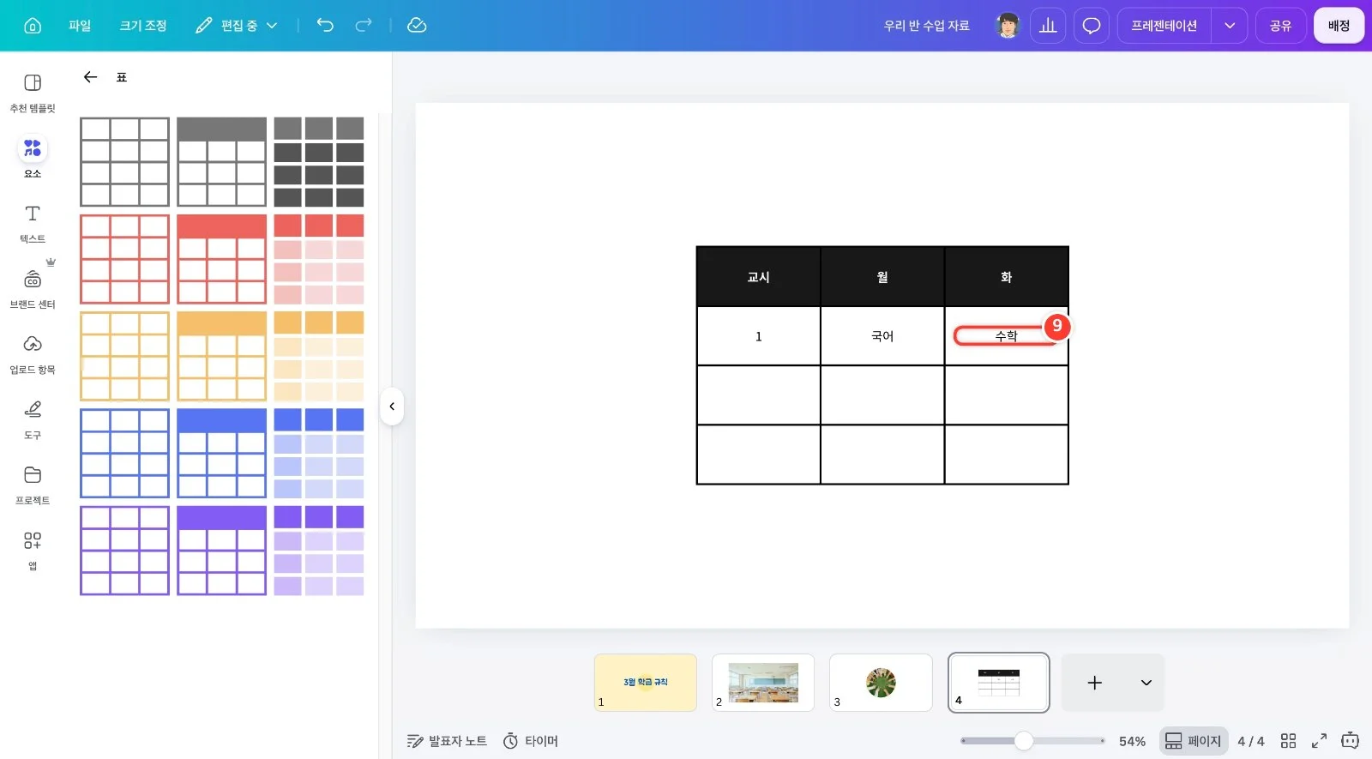Image resolution: width=1372 pixels, height=759 pixels.
Task: Open the 크기 조정 menu
Action: pyautogui.click(x=143, y=26)
